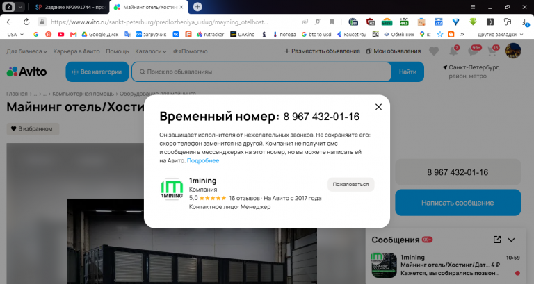Click the 8 967 432-01-16 phone button
Screen dimensions: 534x284
point(458,172)
